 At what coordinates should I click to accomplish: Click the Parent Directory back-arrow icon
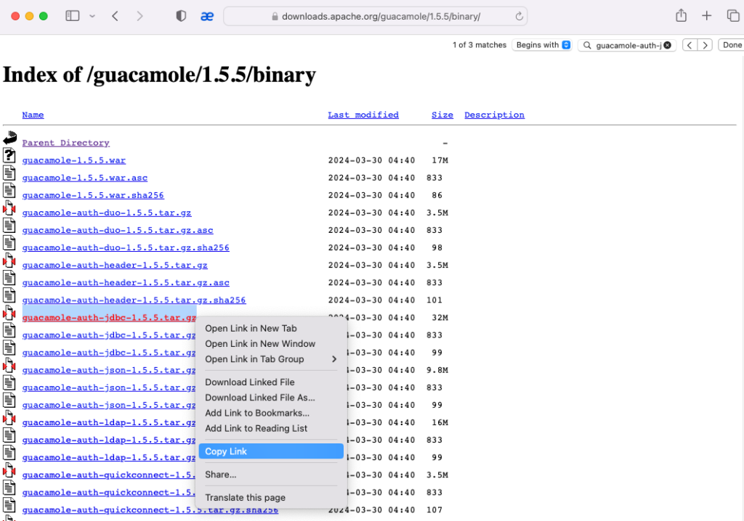pyautogui.click(x=10, y=139)
